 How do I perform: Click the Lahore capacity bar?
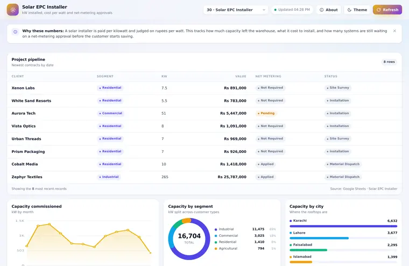319,238
